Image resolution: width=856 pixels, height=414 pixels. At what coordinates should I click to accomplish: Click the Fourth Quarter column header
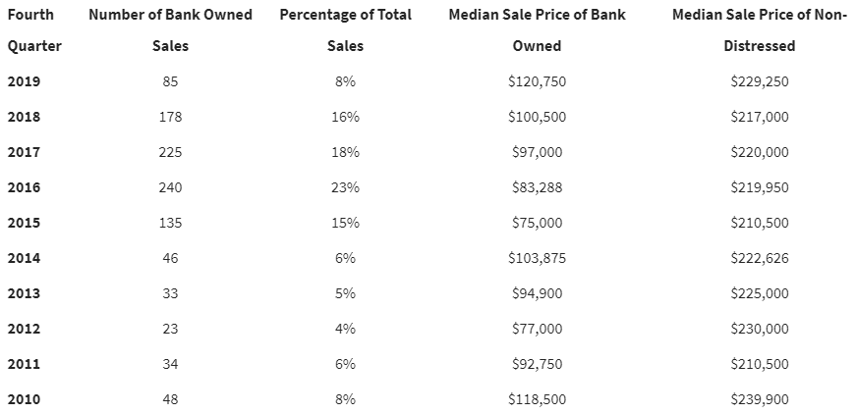pos(34,30)
